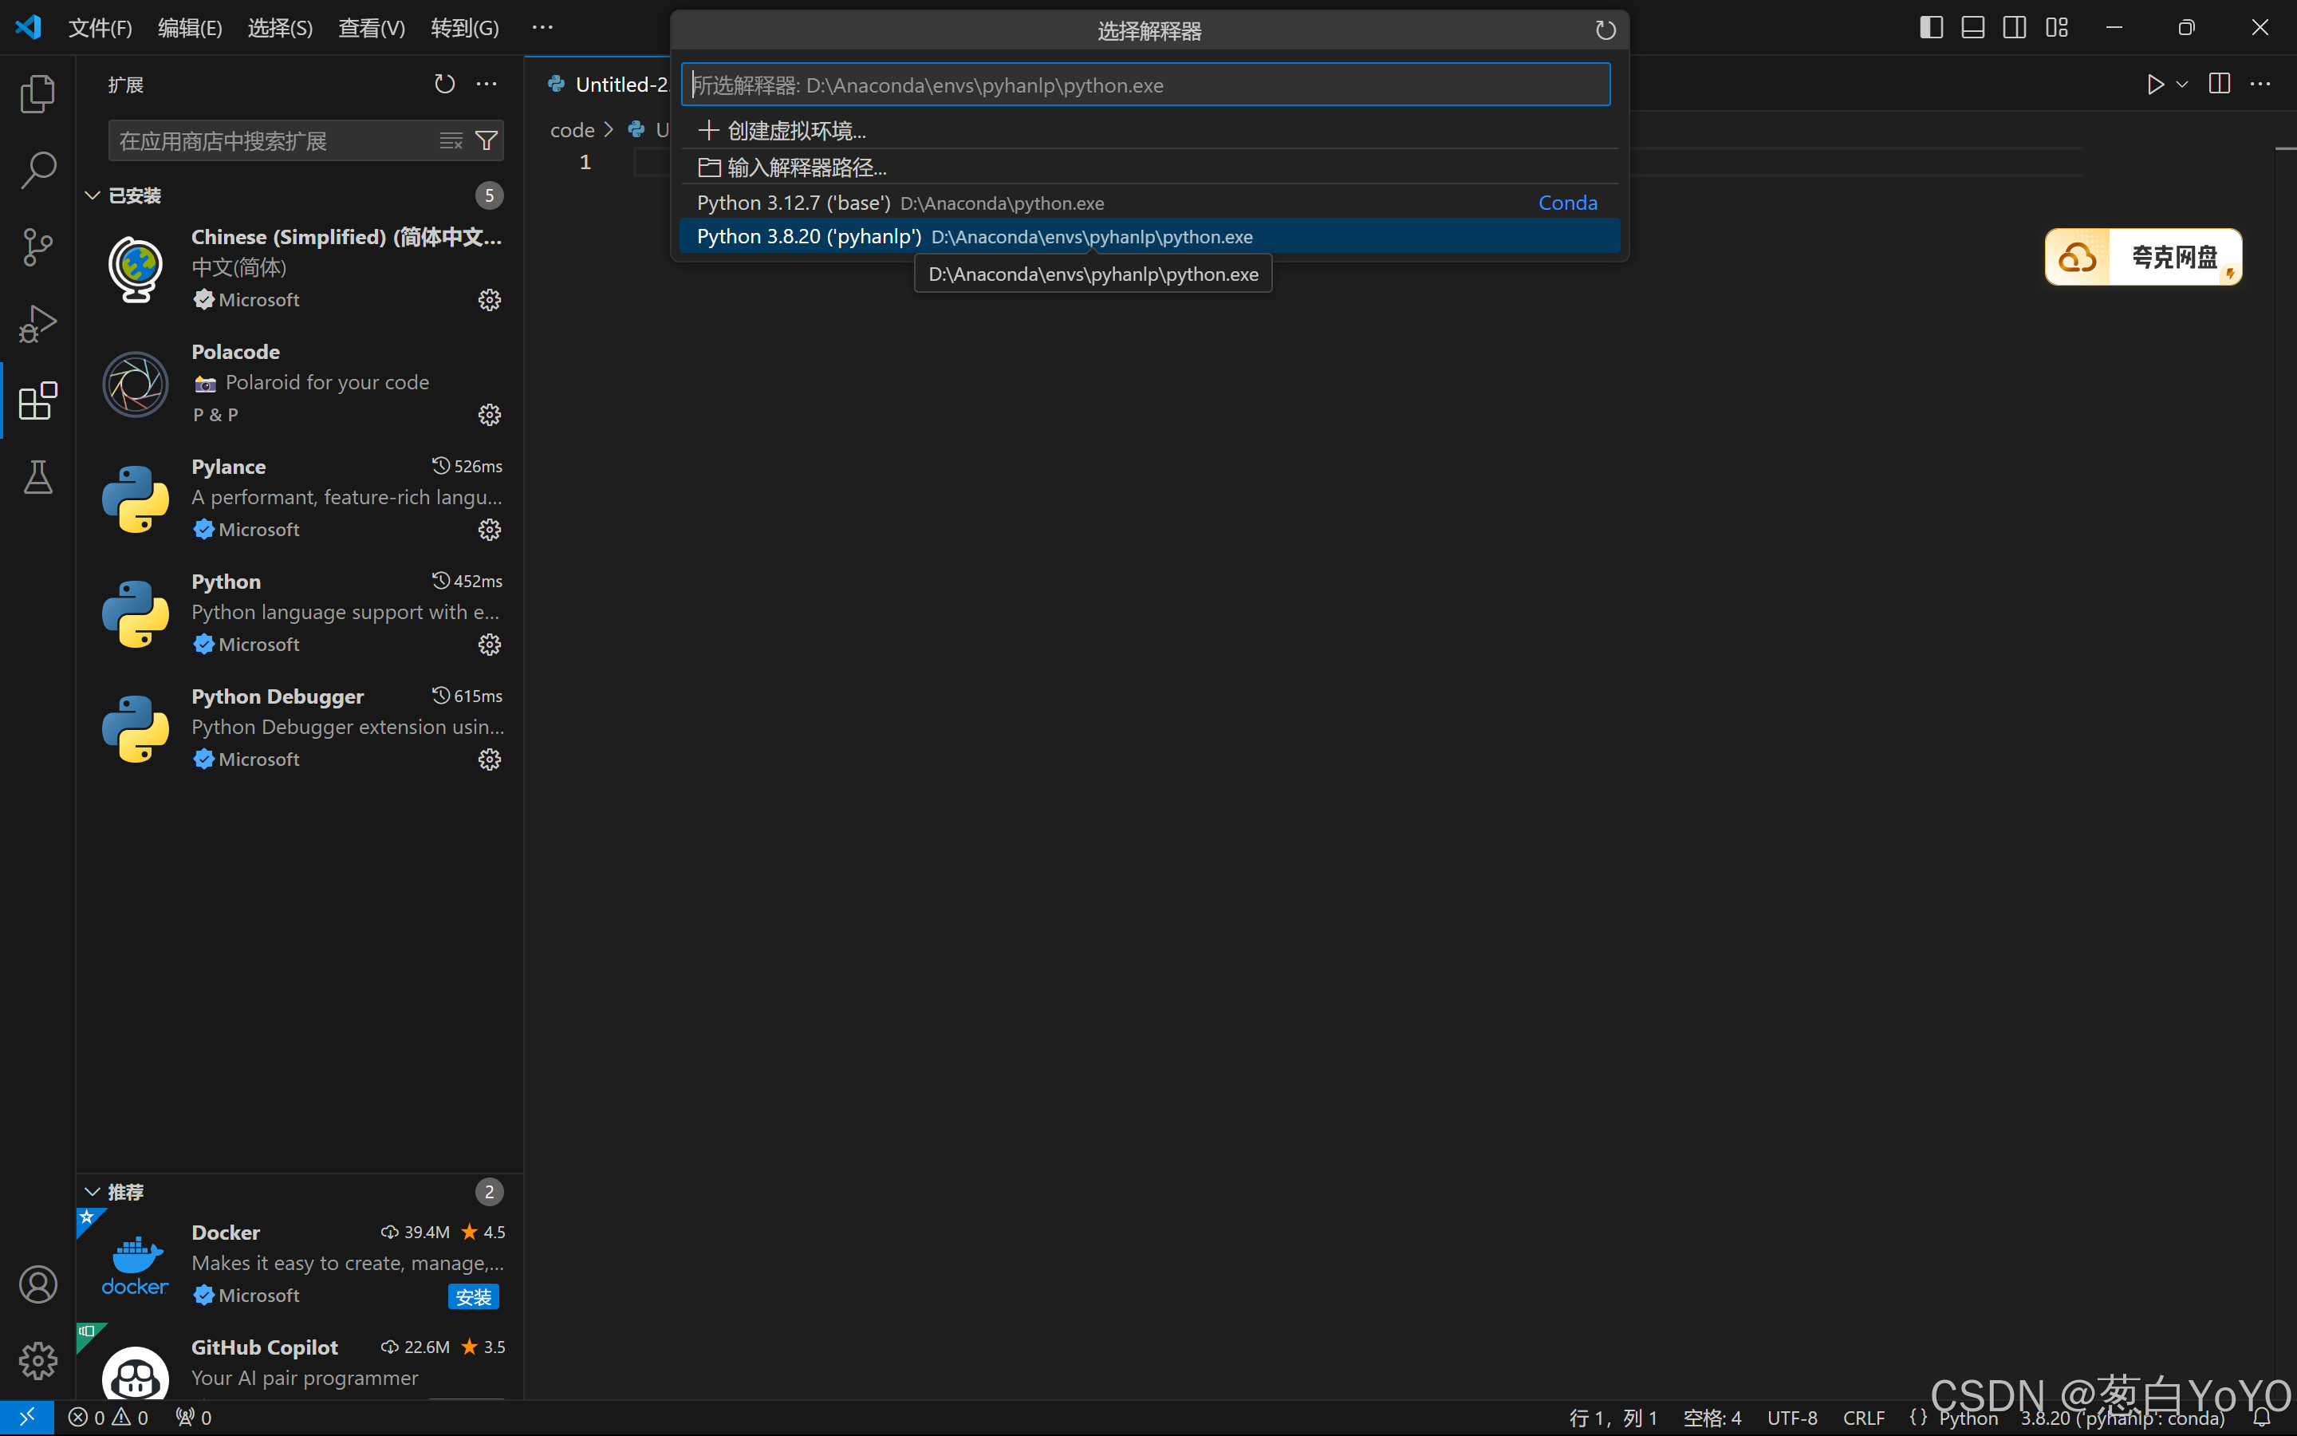Focus the interpreter path input field

[1145, 85]
